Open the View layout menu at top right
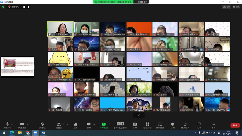This screenshot has width=242, height=136. (237, 6)
